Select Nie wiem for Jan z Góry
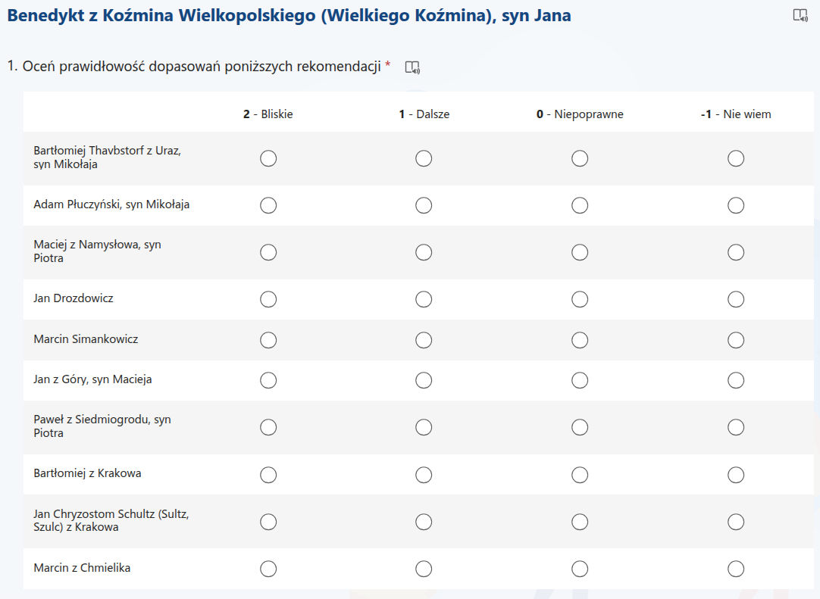The height and width of the screenshot is (599, 820). tap(736, 380)
